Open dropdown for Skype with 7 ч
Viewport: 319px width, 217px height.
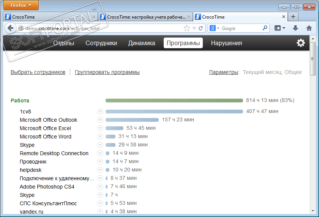100,195
